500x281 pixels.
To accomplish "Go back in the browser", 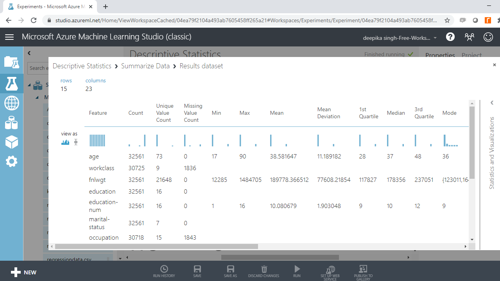I will (x=9, y=20).
